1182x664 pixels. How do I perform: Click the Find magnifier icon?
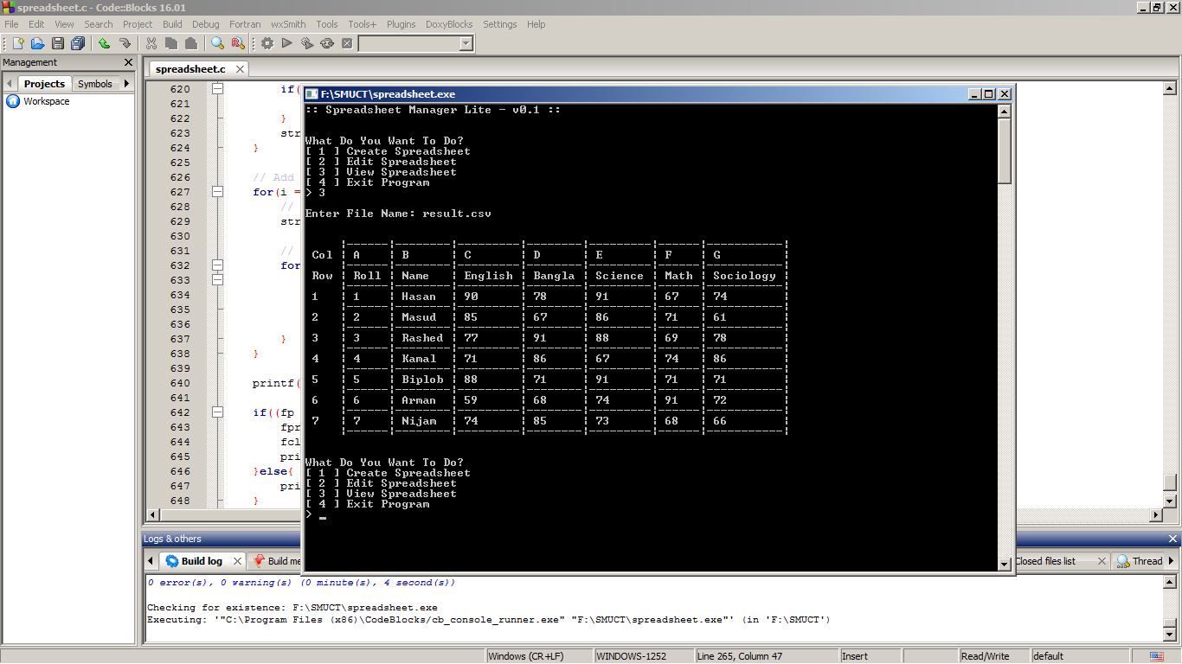click(x=217, y=43)
